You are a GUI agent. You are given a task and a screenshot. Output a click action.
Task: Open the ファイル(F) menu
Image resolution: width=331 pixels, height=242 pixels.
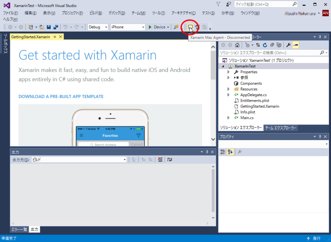[11, 13]
